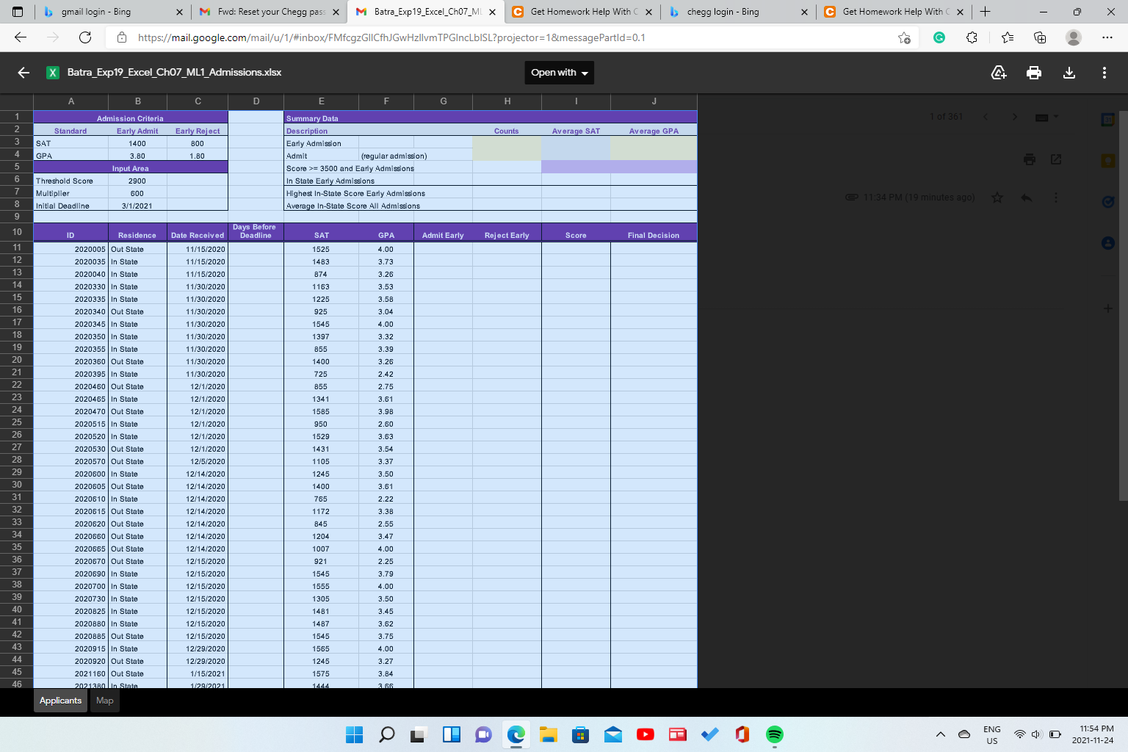Add this page to favorites
The height and width of the screenshot is (752, 1128).
point(904,37)
